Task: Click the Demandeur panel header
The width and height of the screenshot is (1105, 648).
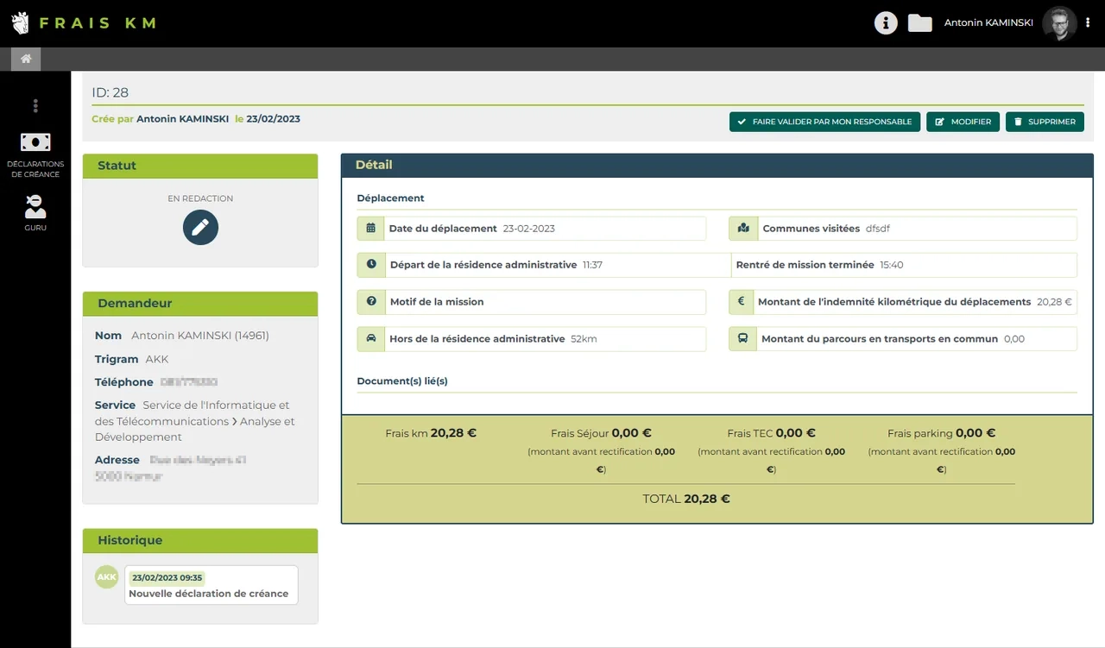Action: 200,304
